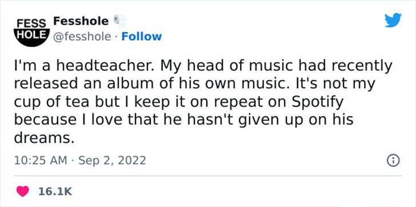Click the Fesshole display name
Viewport: 416px width, 207px height.
click(x=81, y=21)
